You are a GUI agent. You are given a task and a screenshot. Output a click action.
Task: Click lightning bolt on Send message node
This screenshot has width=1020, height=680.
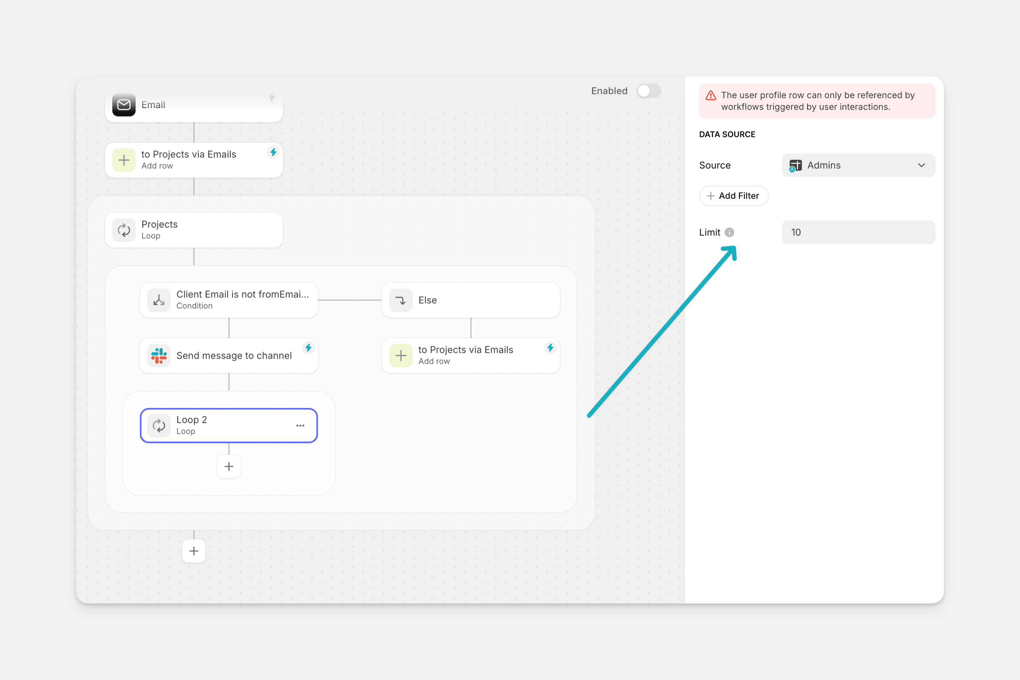[x=308, y=348]
